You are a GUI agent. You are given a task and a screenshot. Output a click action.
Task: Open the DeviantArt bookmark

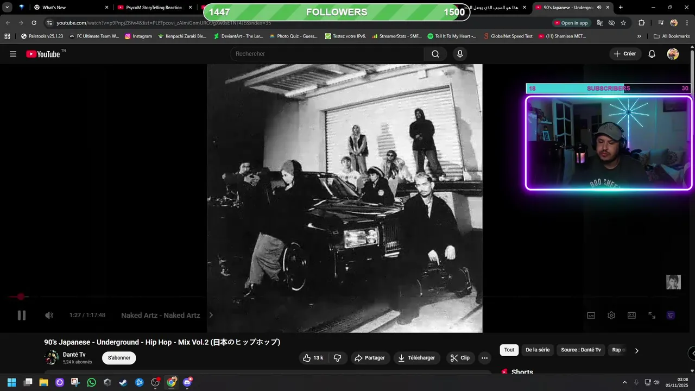coord(238,36)
